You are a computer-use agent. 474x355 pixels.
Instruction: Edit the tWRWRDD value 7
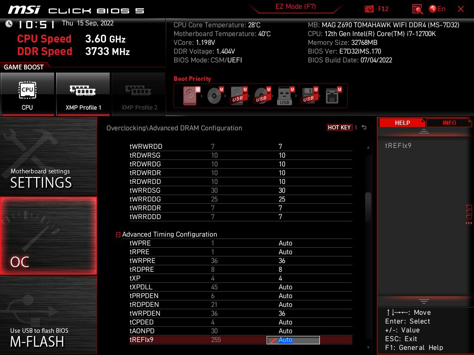pos(280,147)
